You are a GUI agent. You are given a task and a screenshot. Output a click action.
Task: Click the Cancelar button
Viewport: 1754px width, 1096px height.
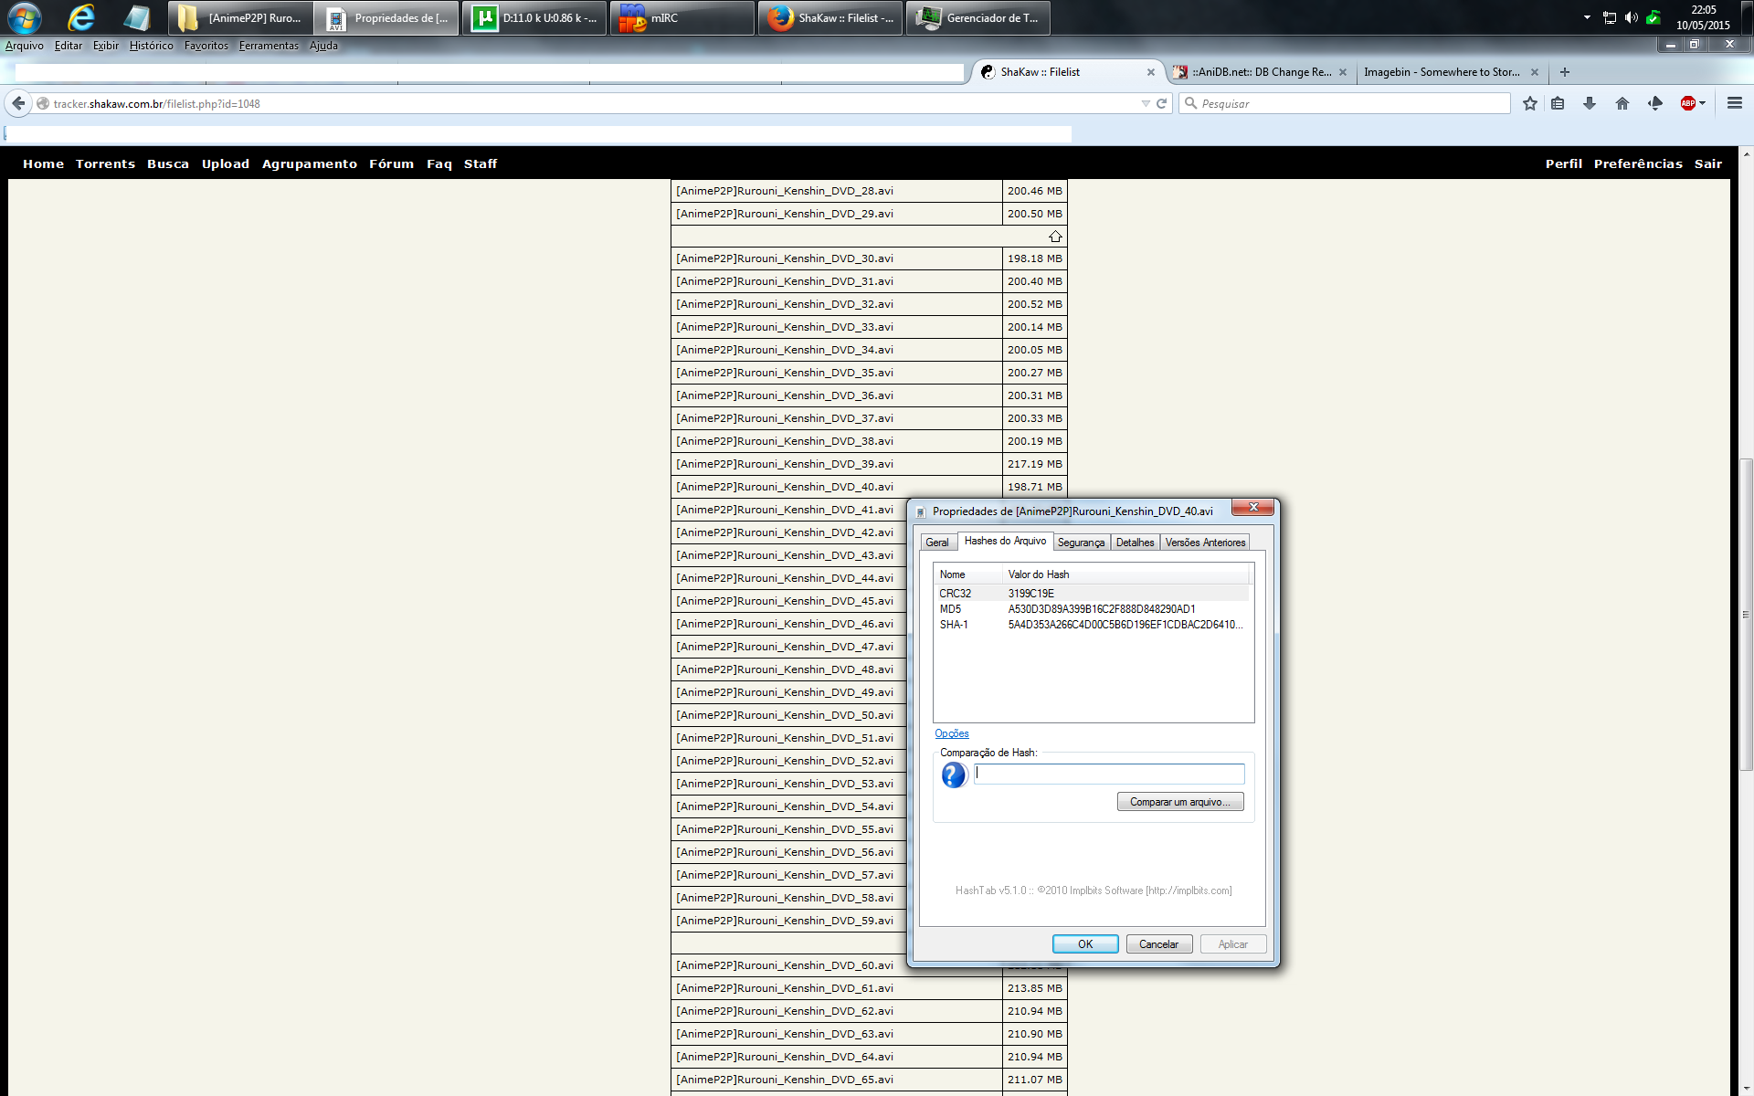(1158, 944)
